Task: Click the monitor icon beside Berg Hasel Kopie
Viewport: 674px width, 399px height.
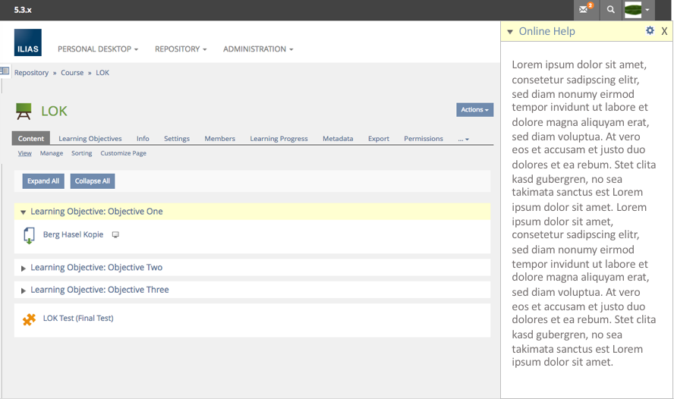Action: tap(115, 235)
